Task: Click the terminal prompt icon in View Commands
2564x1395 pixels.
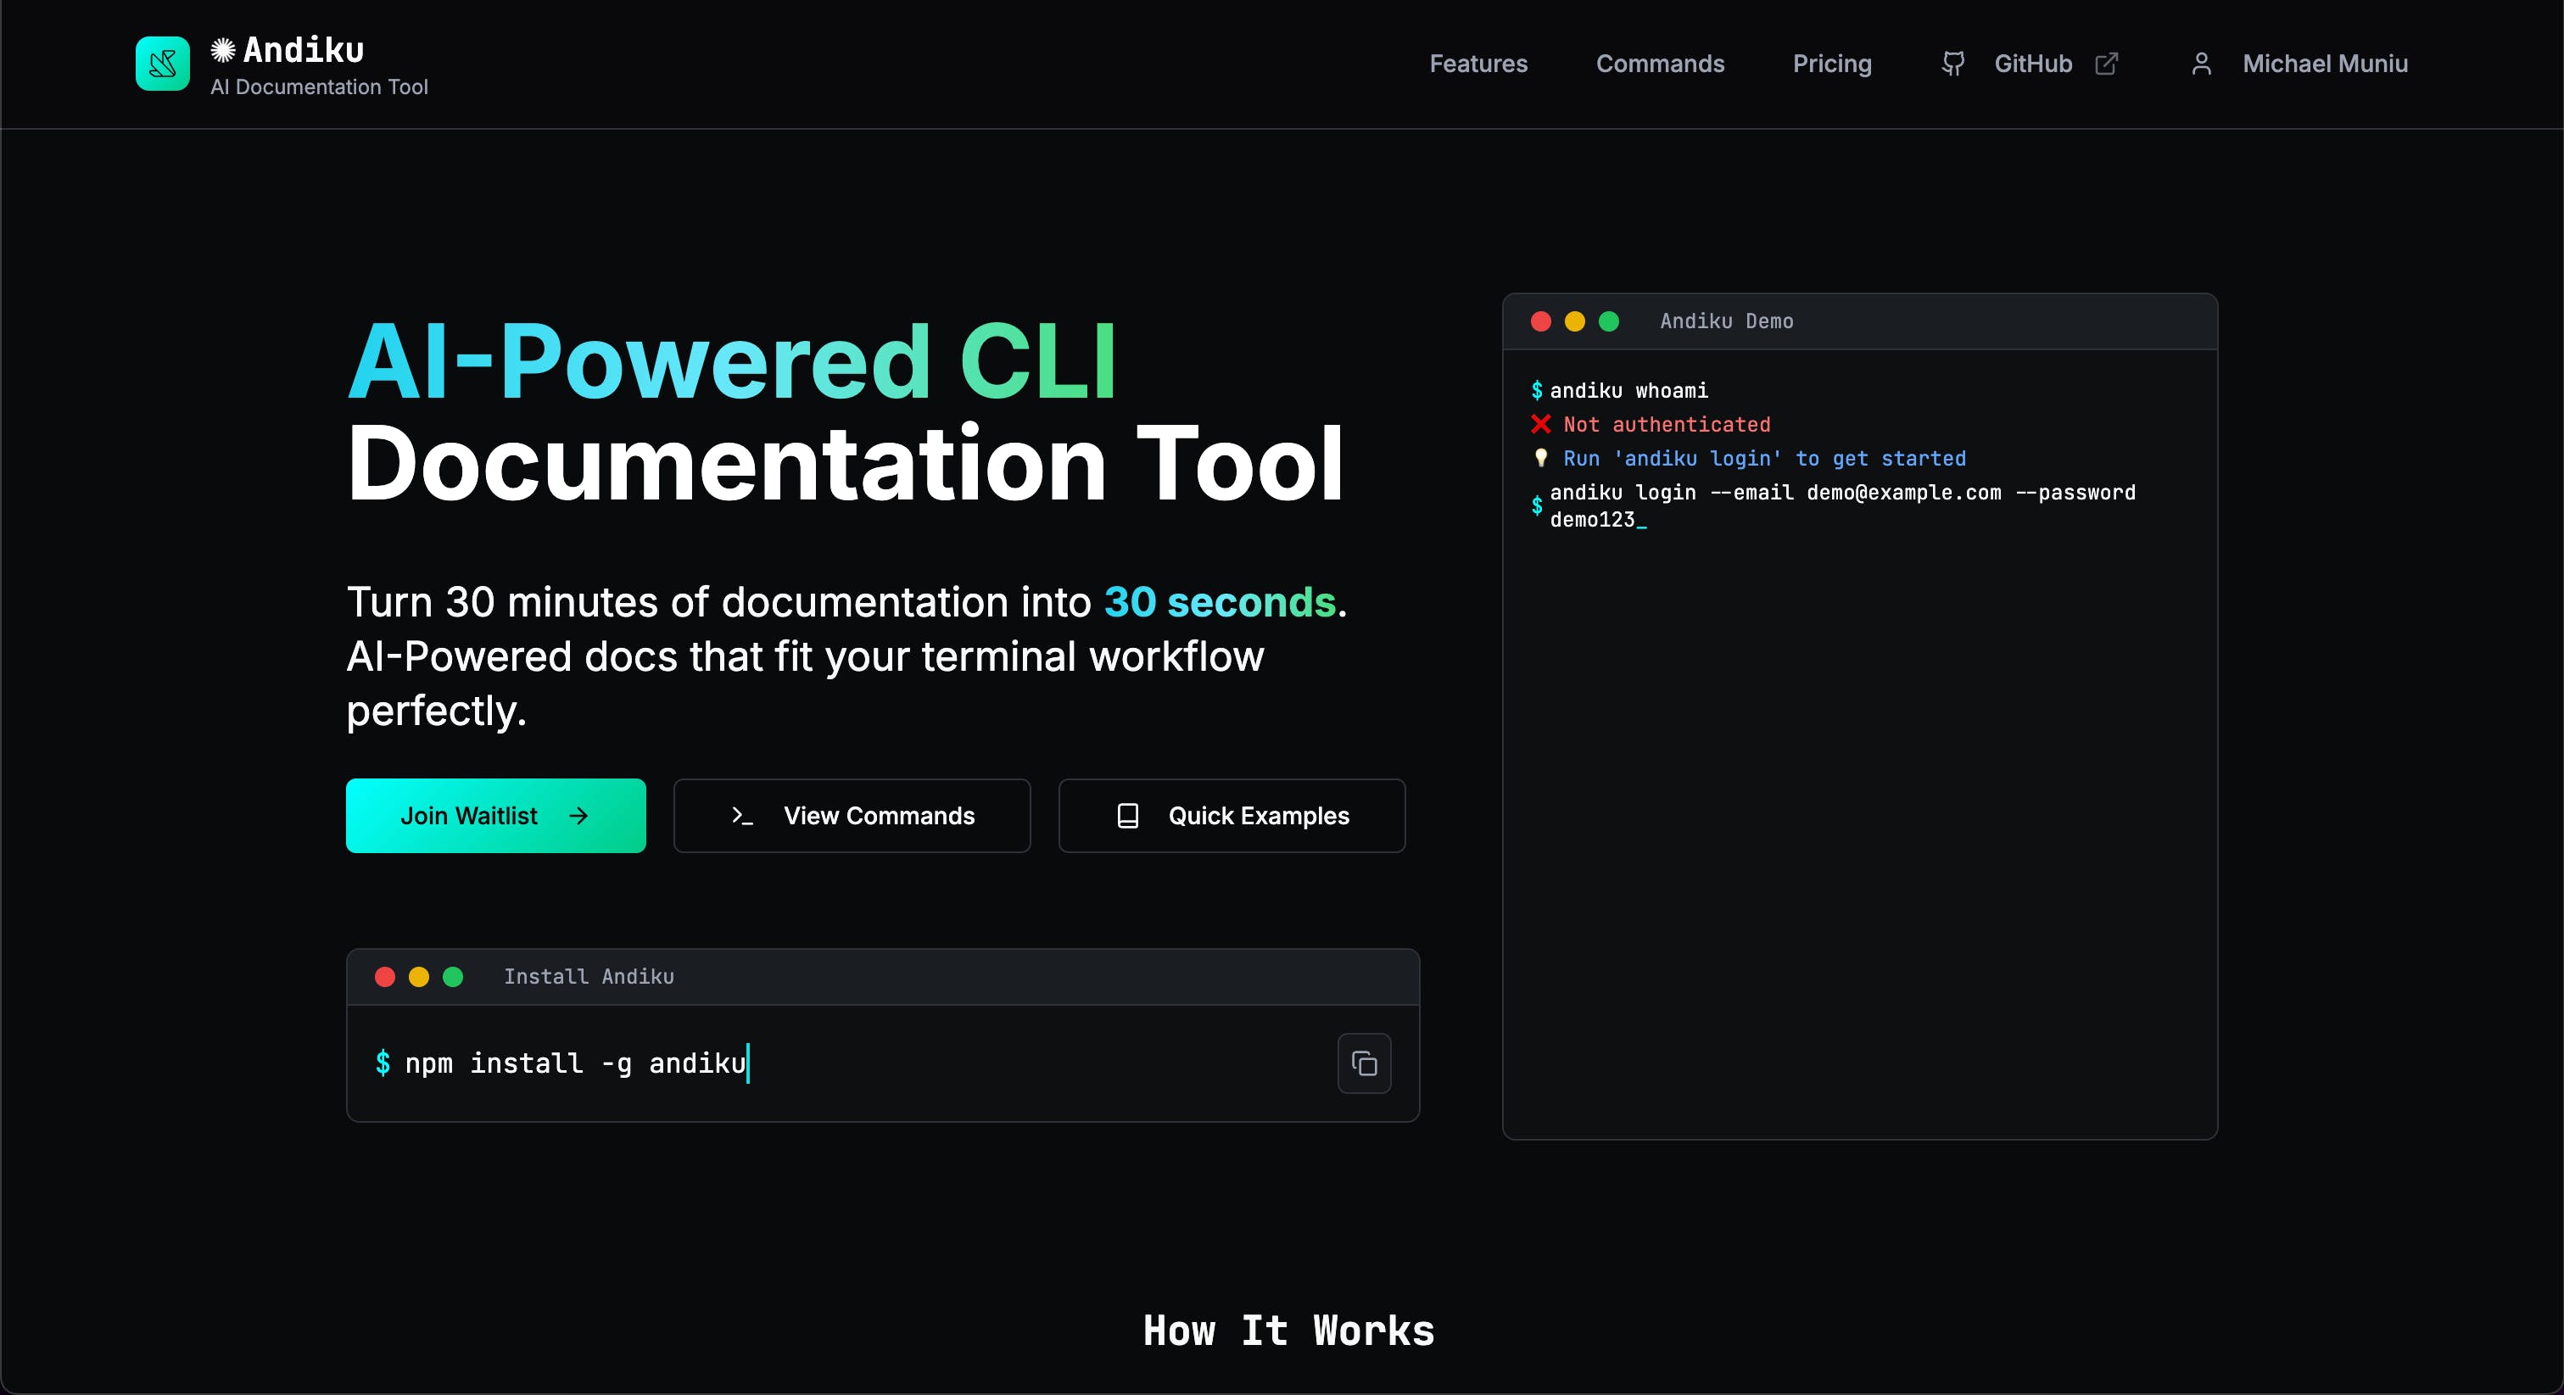Action: (741, 816)
